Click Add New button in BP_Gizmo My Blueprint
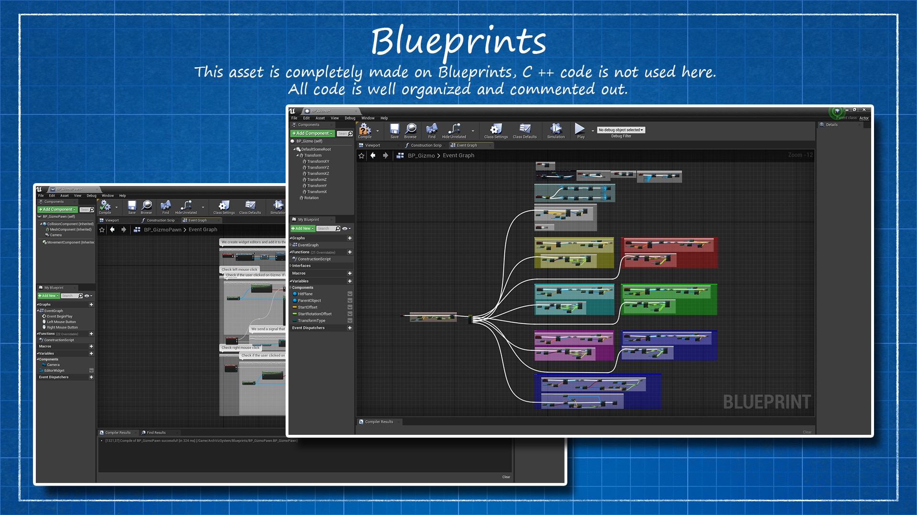The image size is (917, 515). pyautogui.click(x=302, y=228)
